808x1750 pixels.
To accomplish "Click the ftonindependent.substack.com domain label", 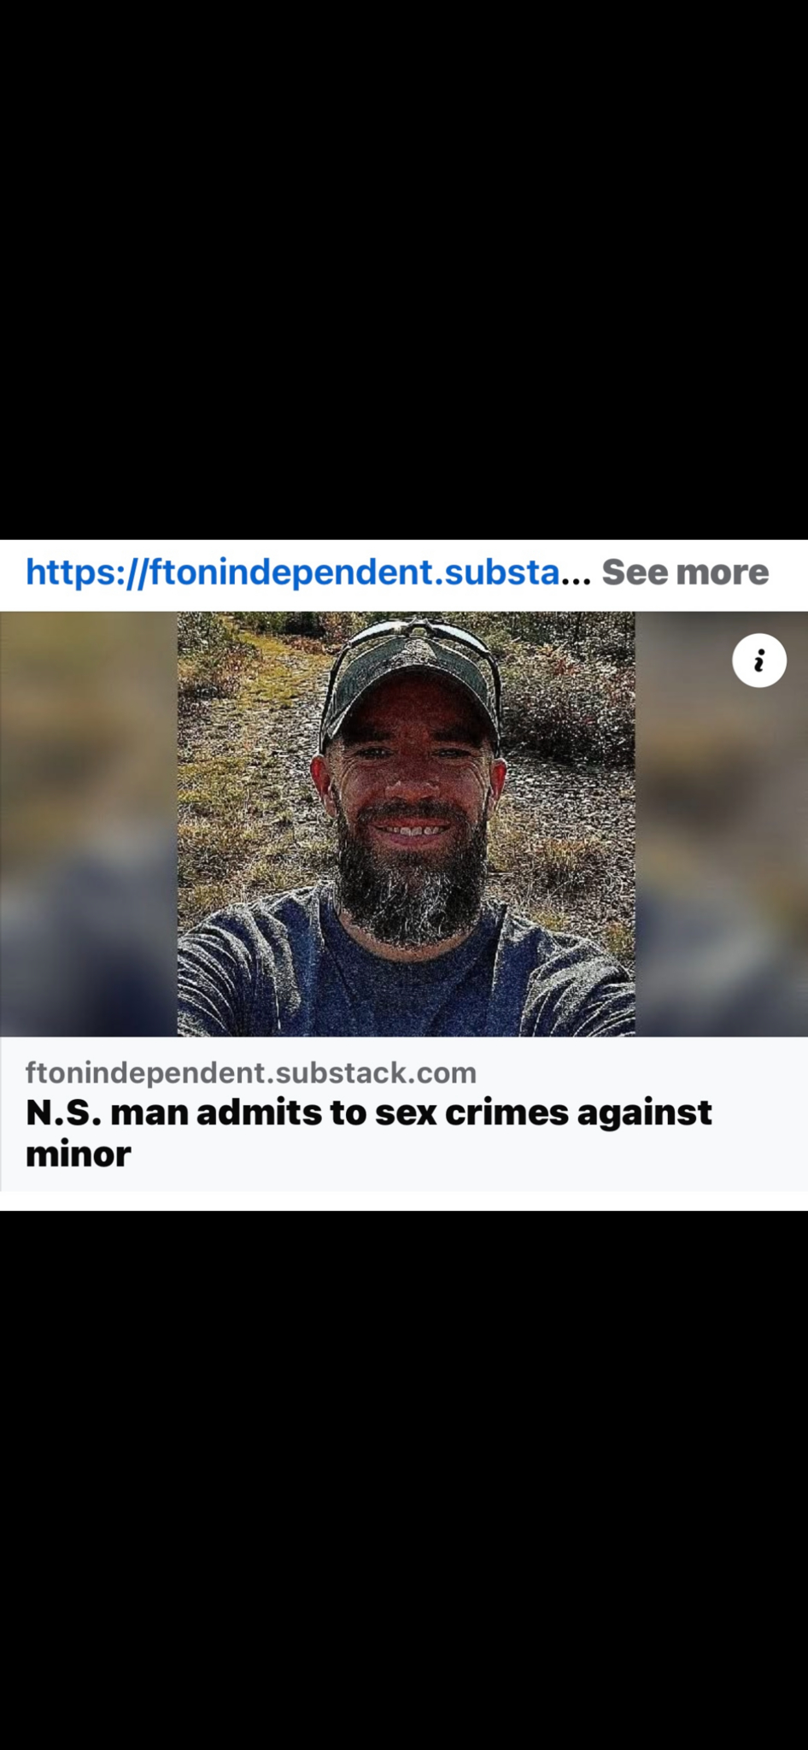I will [x=251, y=1072].
